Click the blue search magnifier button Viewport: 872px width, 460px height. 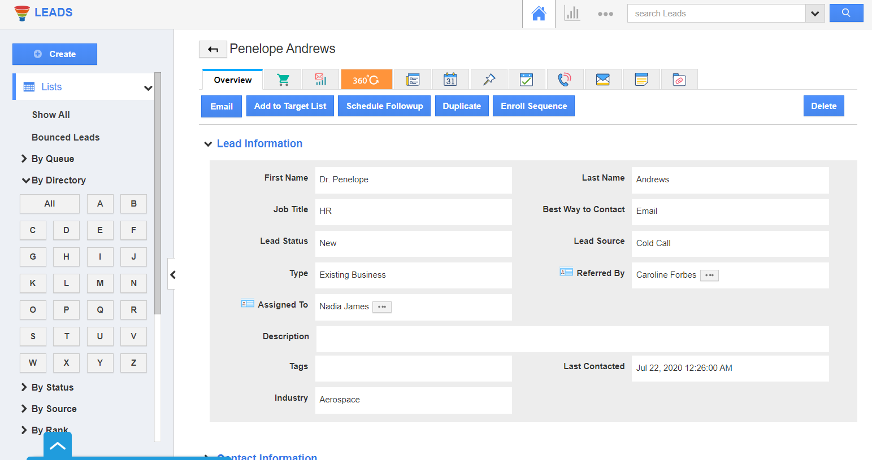pyautogui.click(x=846, y=13)
